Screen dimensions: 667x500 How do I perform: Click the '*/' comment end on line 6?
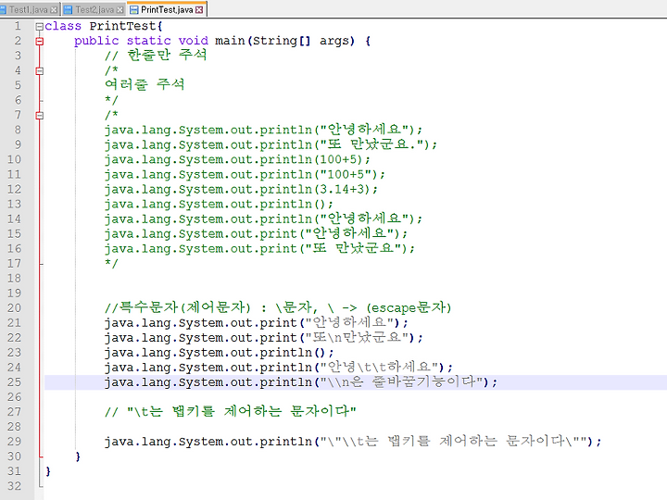click(111, 100)
